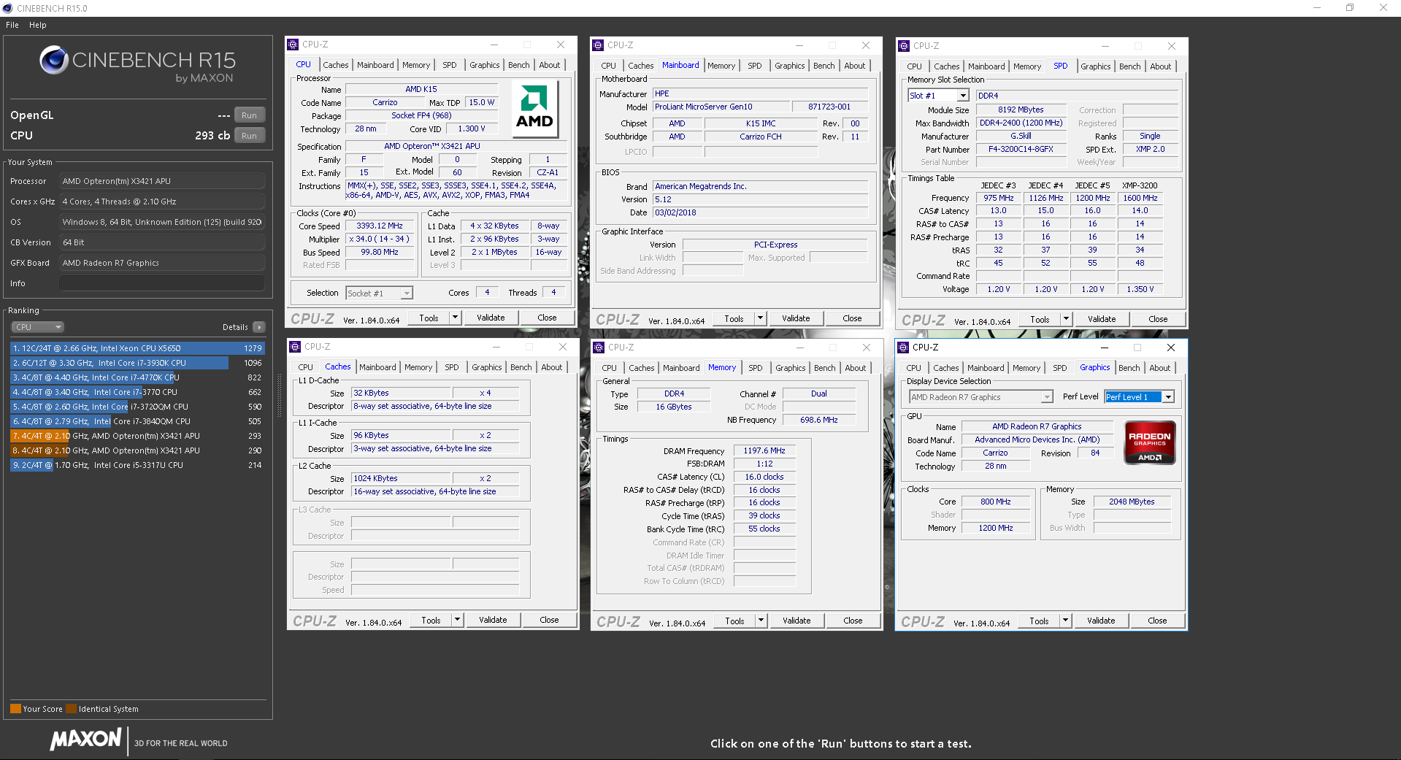The height and width of the screenshot is (760, 1401).
Task: Click Validate in the Caches window
Action: pyautogui.click(x=493, y=620)
